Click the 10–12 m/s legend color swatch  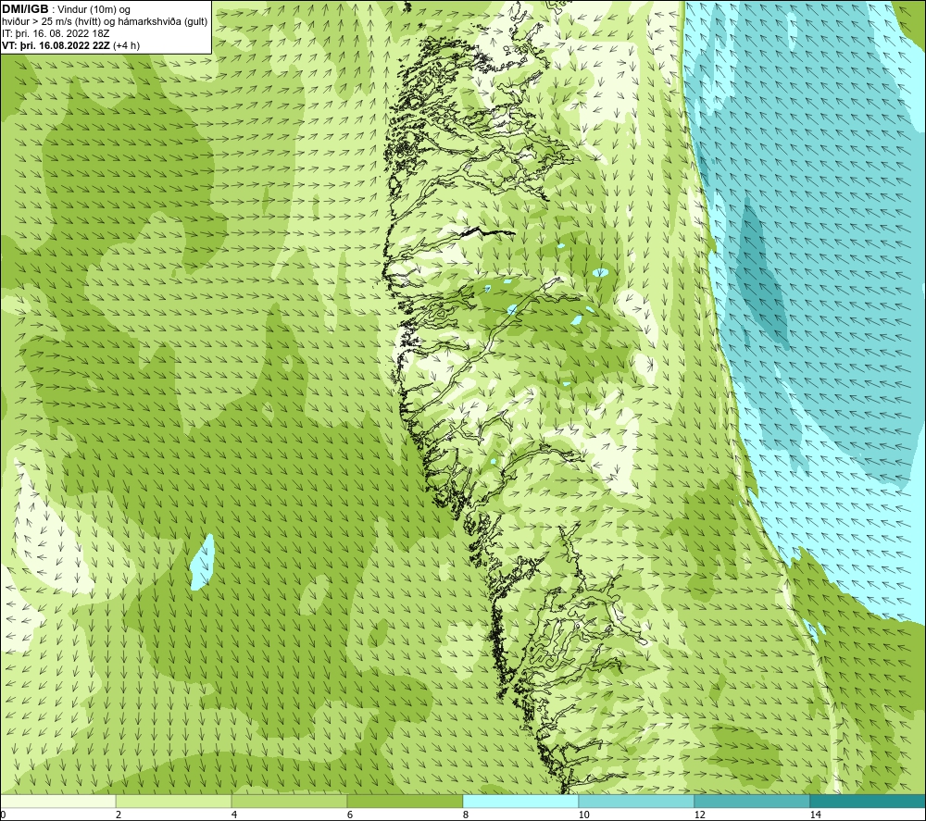click(637, 801)
